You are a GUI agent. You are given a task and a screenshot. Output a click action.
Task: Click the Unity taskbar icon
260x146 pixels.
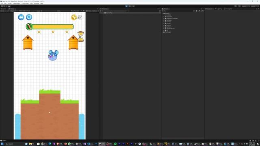(102, 144)
